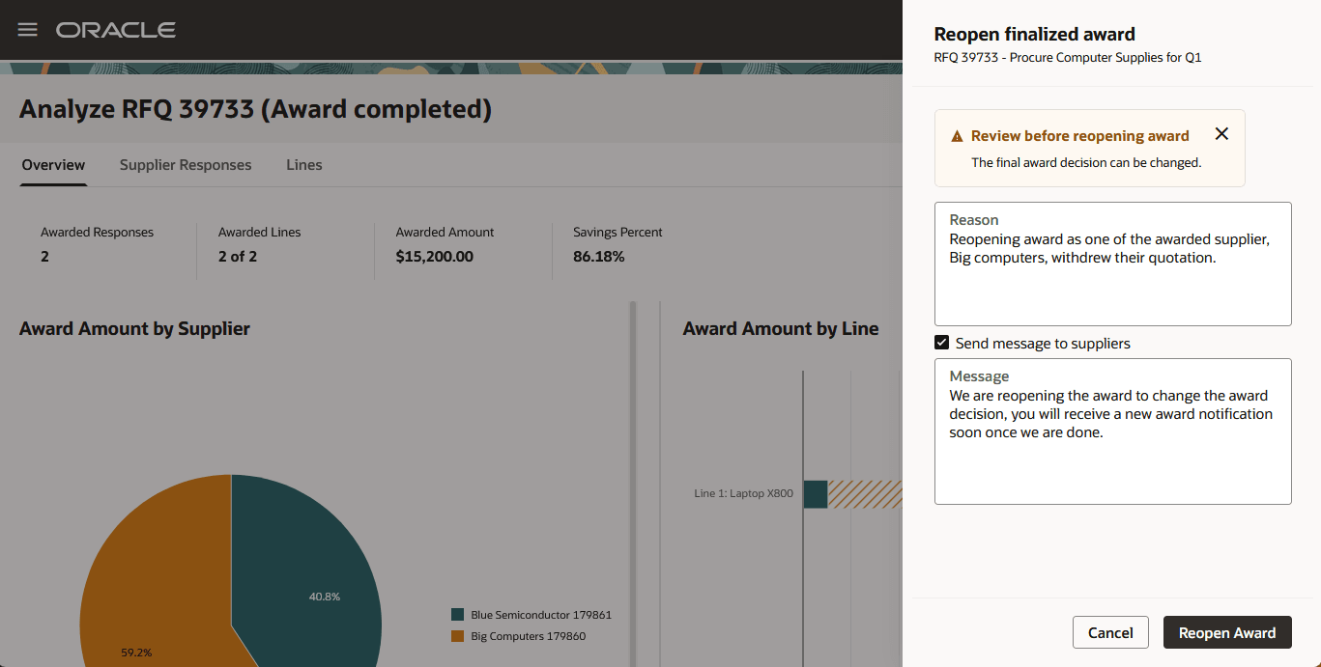1321x667 pixels.
Task: Click the Savings Percent 86.18% value
Action: tap(598, 257)
